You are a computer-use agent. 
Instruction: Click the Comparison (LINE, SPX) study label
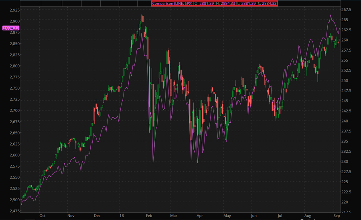[172, 3]
